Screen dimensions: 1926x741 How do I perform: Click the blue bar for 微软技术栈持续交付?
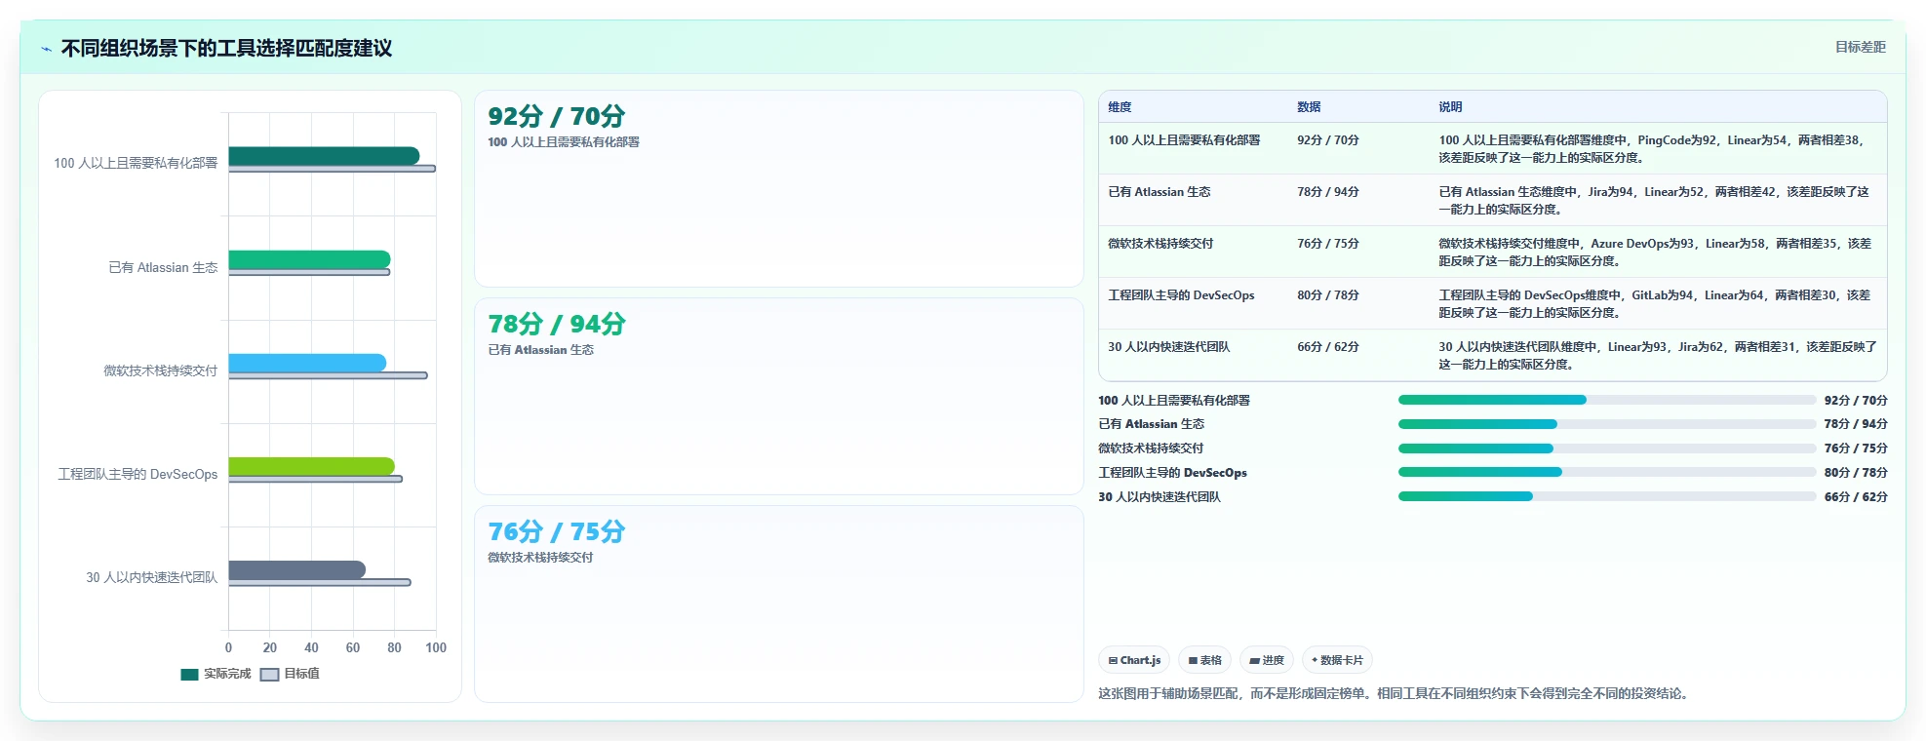point(307,363)
